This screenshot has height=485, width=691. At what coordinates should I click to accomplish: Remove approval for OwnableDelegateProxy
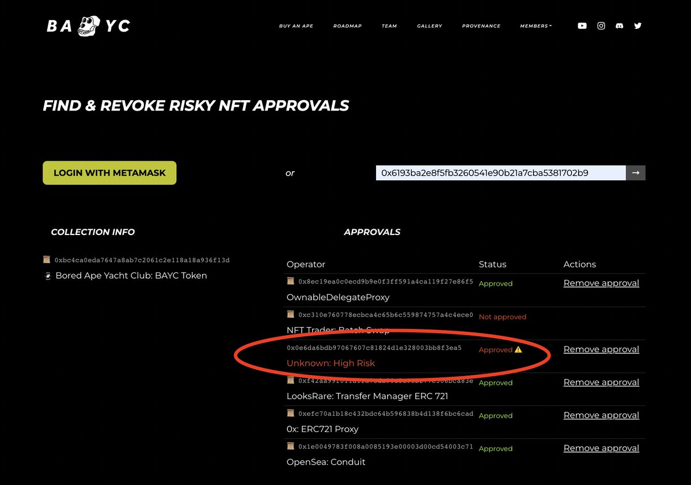[601, 283]
